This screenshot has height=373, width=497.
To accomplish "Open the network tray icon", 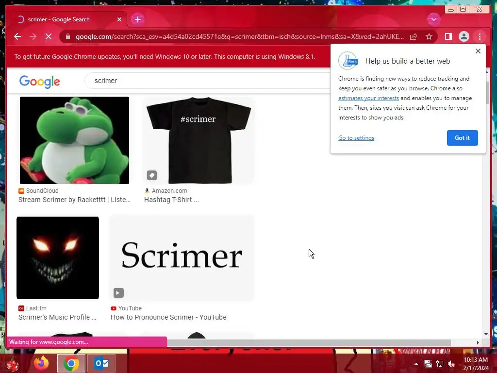I will click(440, 364).
